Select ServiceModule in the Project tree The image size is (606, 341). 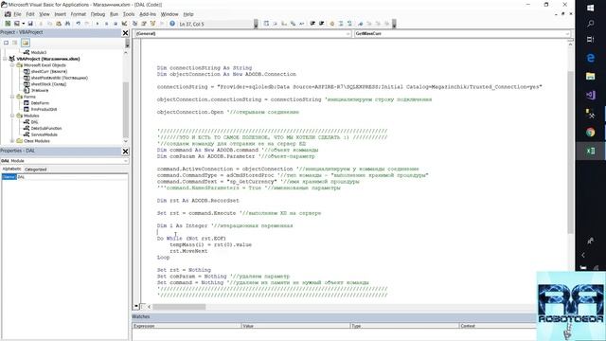tap(45, 135)
